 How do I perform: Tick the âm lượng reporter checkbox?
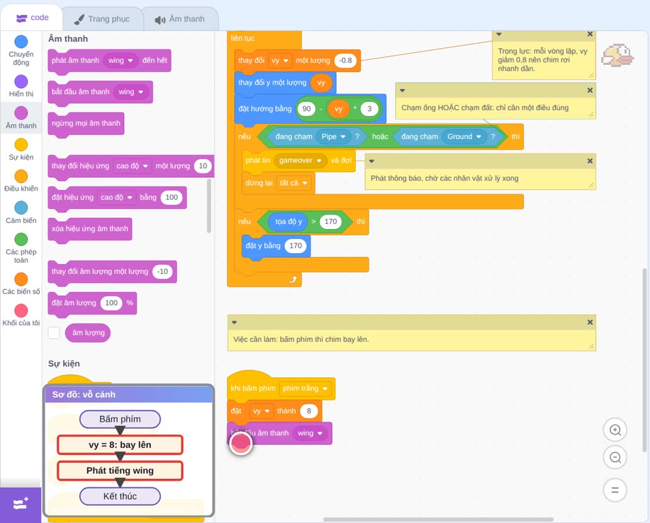coord(55,333)
